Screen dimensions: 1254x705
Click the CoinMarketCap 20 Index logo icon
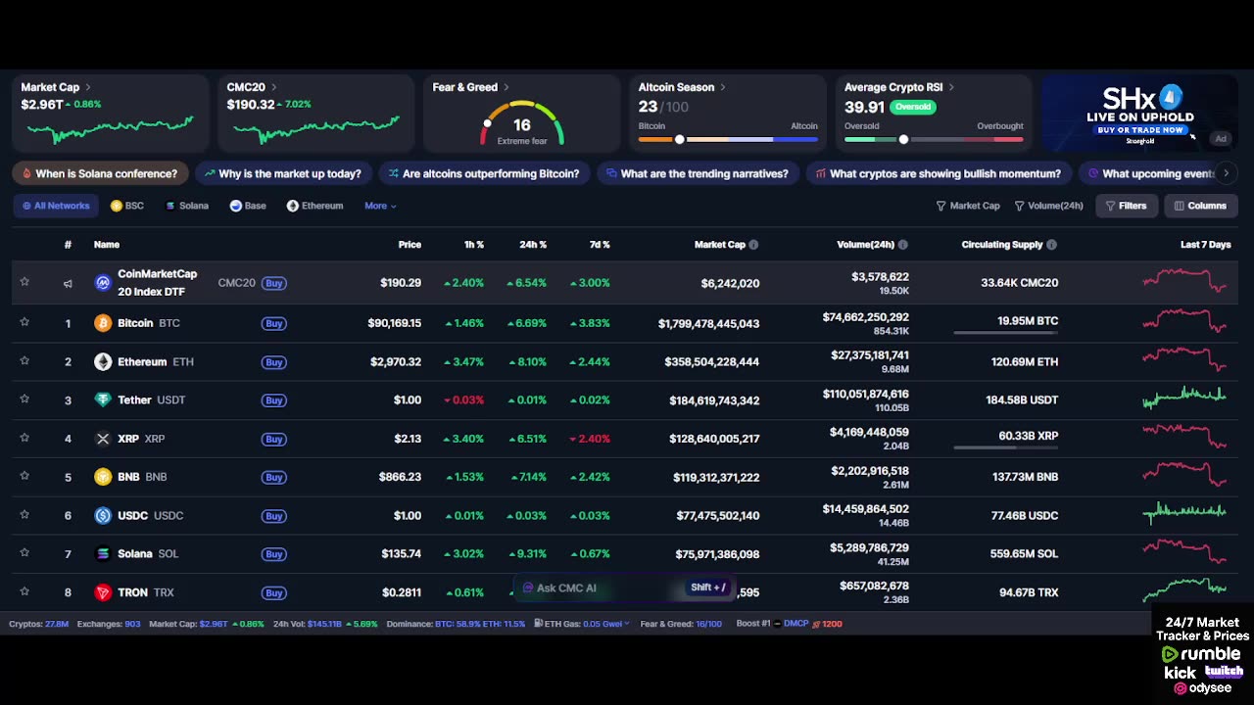tap(103, 283)
